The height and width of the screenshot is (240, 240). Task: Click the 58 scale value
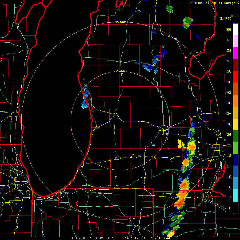[x=229, y=50]
